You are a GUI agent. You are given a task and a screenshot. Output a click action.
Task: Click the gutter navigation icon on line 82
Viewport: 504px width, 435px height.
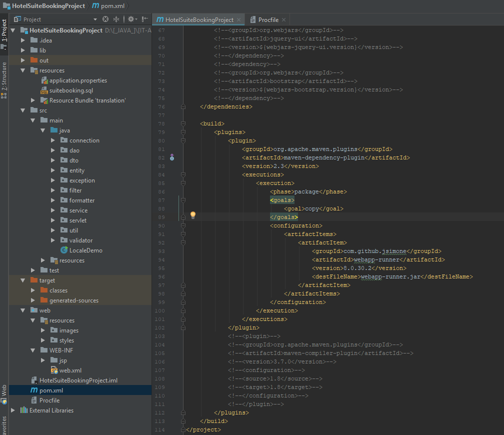[172, 157]
